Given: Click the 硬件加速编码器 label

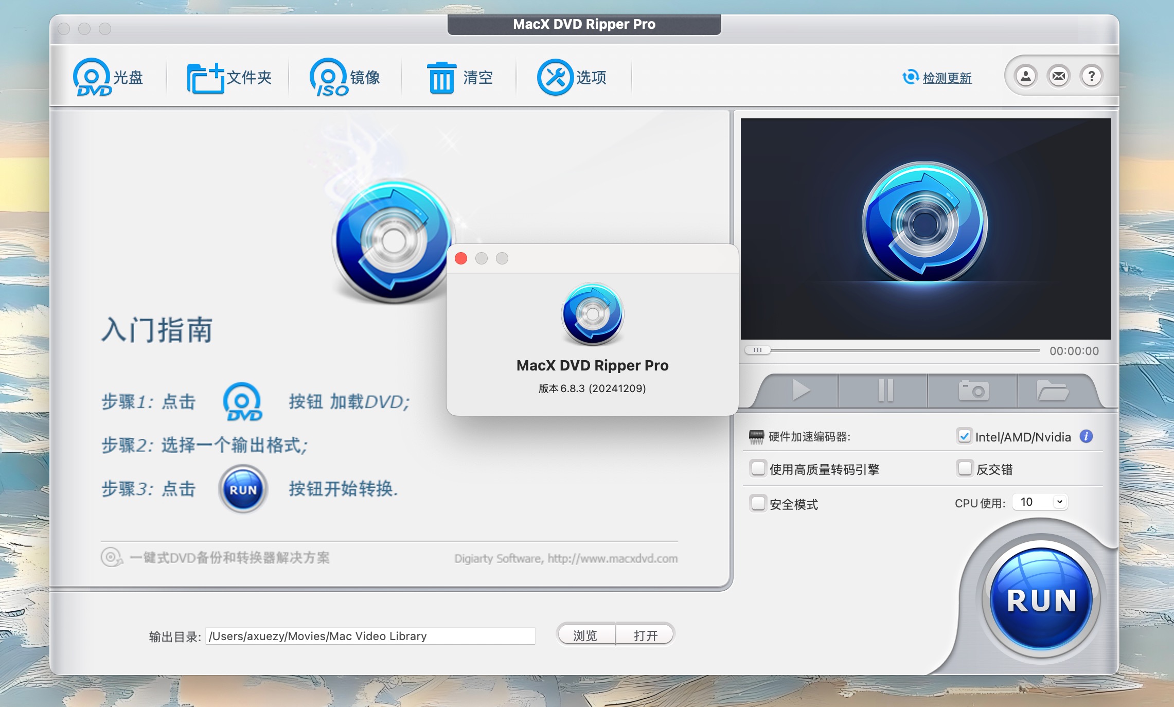Looking at the screenshot, I should tap(809, 437).
